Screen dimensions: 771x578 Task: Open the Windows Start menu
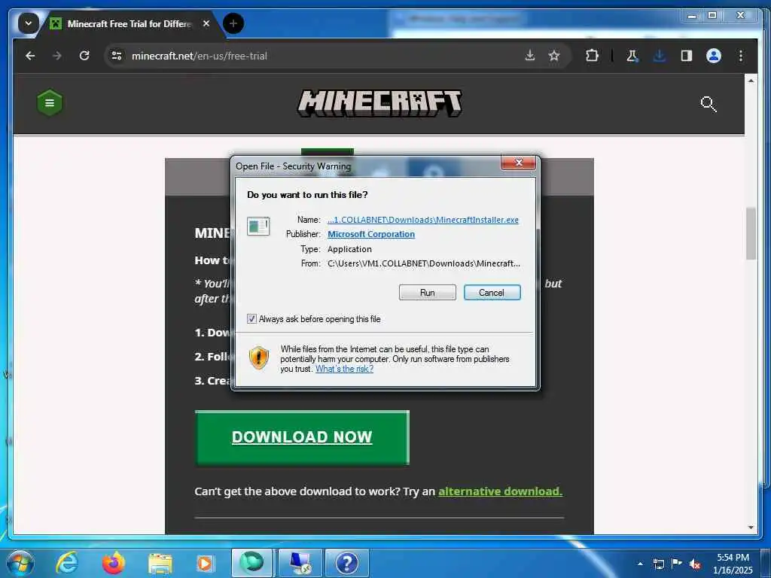20,563
